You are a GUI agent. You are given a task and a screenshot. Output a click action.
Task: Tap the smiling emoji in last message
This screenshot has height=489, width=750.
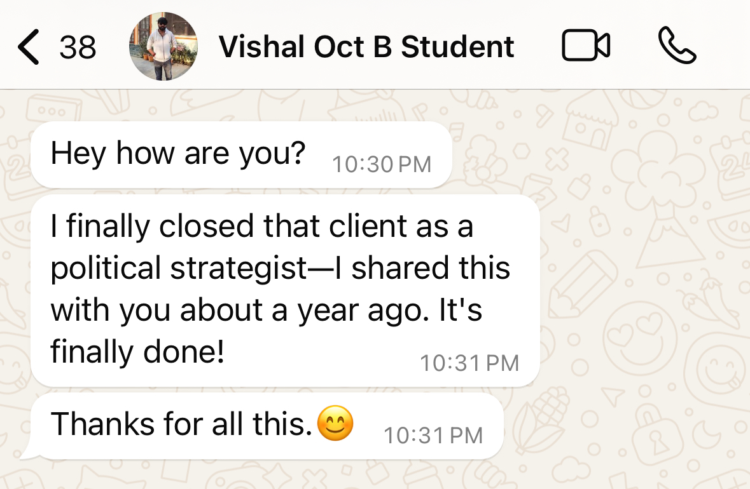[x=335, y=424]
